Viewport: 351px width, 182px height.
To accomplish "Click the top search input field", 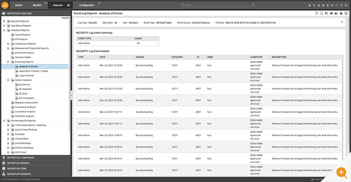I will [x=217, y=5].
